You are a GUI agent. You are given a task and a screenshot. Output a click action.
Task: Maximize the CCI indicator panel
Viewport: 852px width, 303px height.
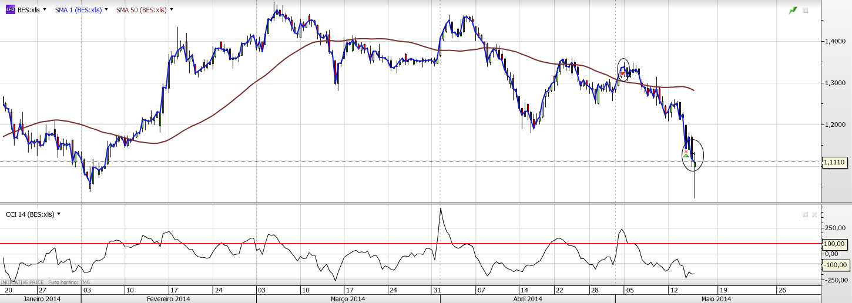coord(806,215)
